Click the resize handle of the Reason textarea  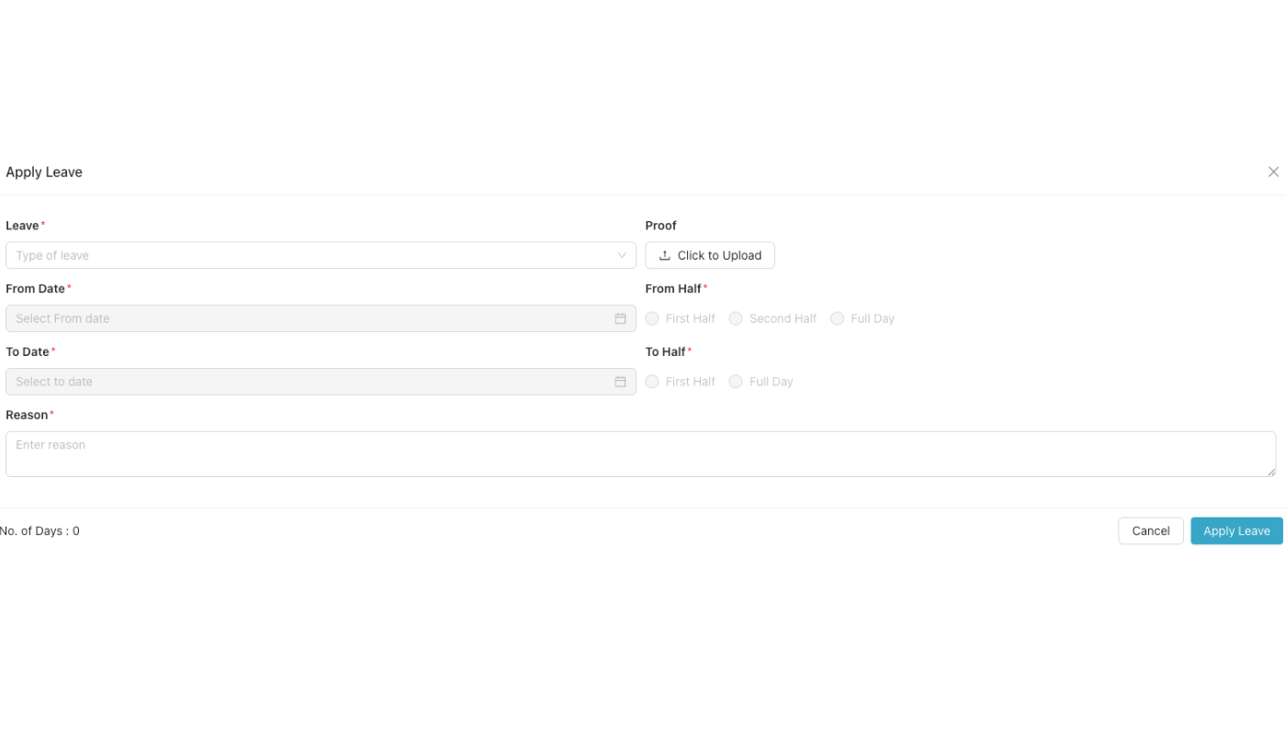(x=1273, y=472)
